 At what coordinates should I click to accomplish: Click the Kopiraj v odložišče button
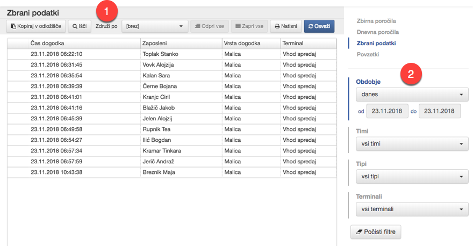coord(36,26)
